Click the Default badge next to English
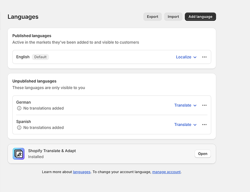The height and width of the screenshot is (192, 250). (40, 57)
